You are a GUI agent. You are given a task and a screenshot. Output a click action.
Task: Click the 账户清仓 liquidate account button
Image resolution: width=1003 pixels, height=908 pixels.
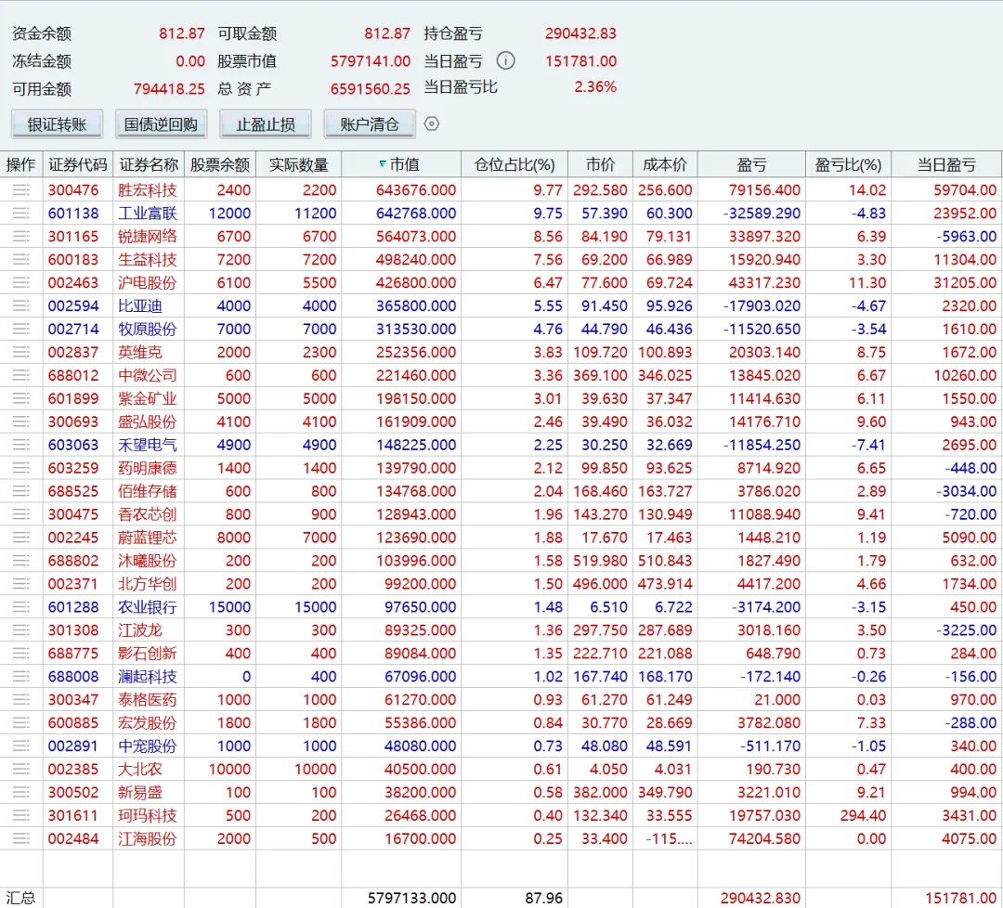[370, 124]
